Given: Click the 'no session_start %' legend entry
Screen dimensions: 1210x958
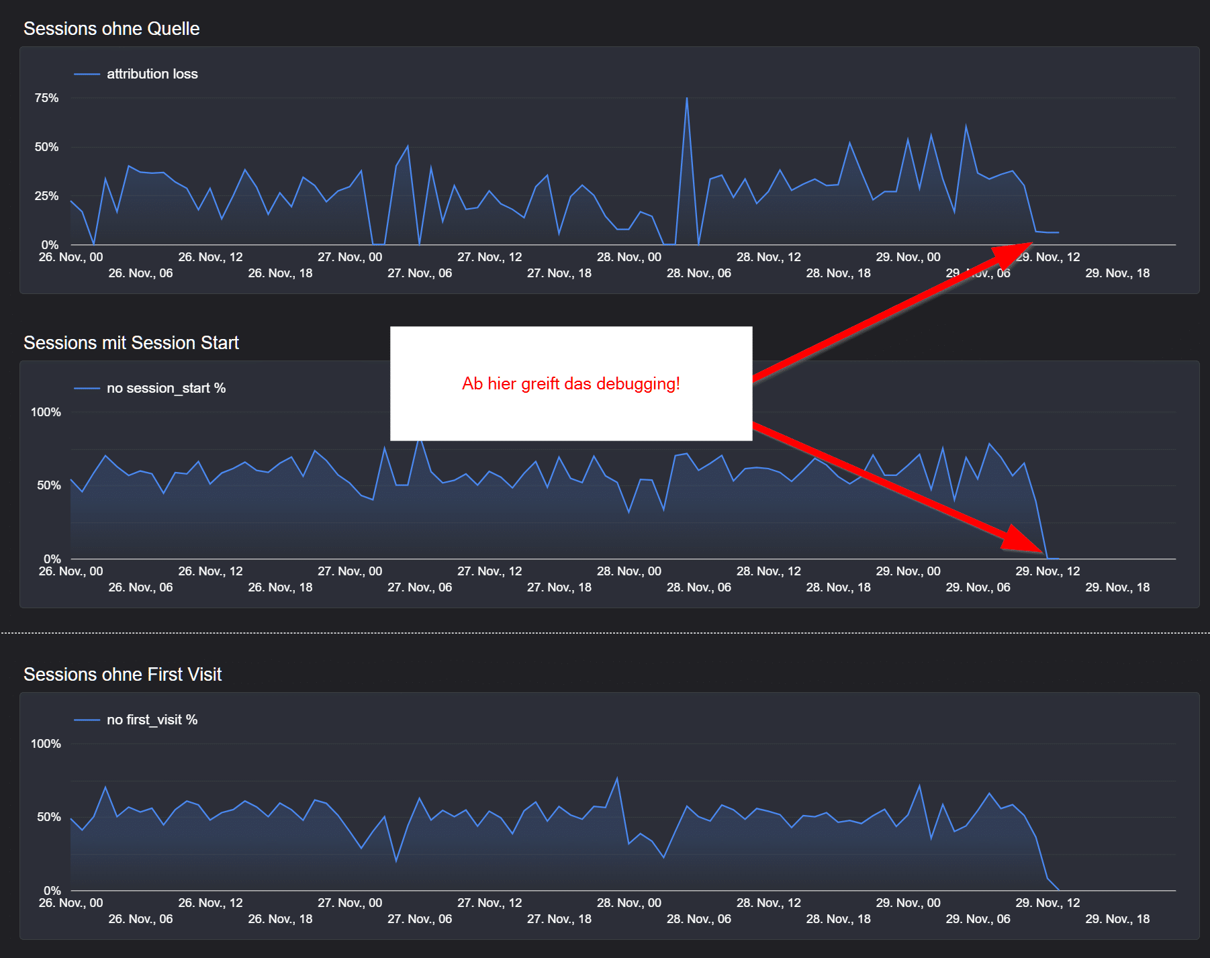Looking at the screenshot, I should [x=166, y=388].
